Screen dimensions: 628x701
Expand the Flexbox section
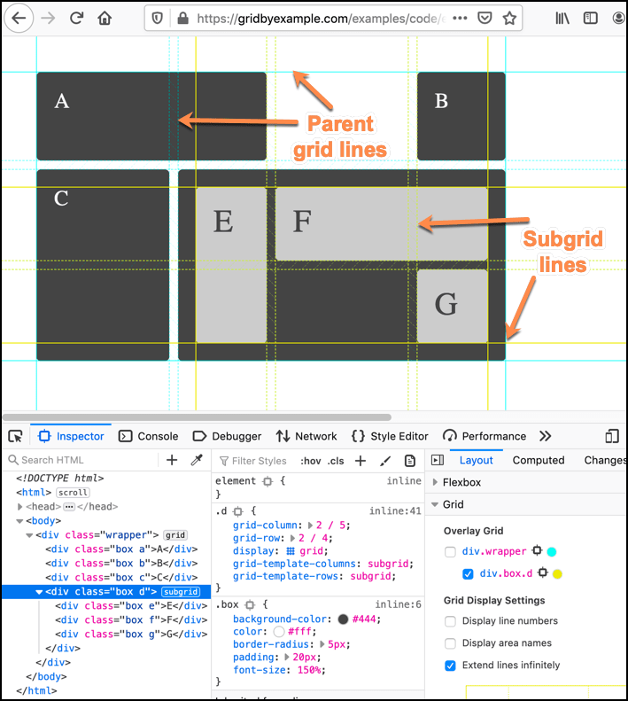[x=435, y=482]
